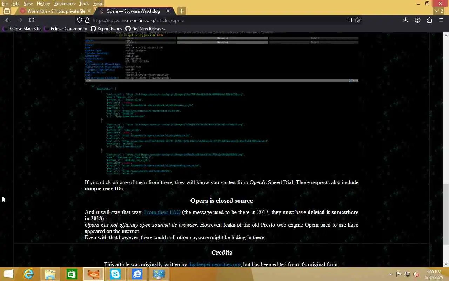Open the sidebar panel icon left of tabs
The height and width of the screenshot is (281, 449).
click(7, 11)
